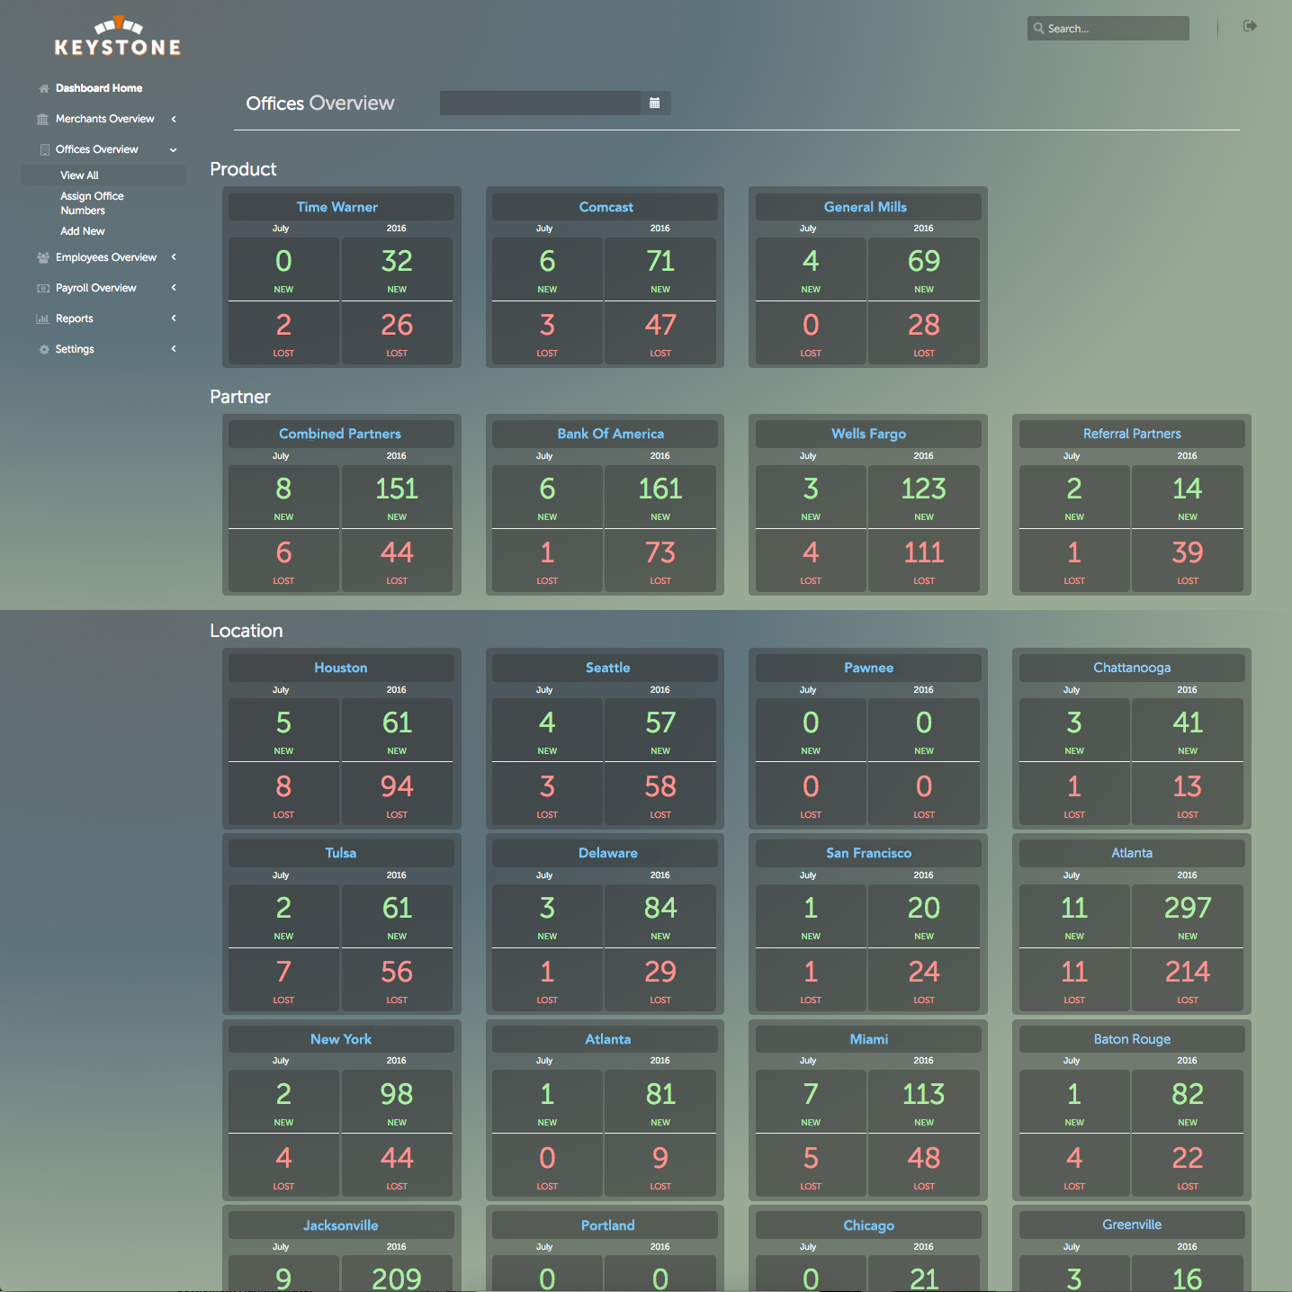Open the New York card title
The image size is (1292, 1292).
(x=341, y=1039)
